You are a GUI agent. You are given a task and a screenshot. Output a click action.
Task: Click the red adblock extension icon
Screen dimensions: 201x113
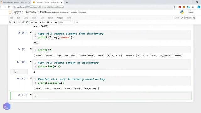(x=180, y=7)
